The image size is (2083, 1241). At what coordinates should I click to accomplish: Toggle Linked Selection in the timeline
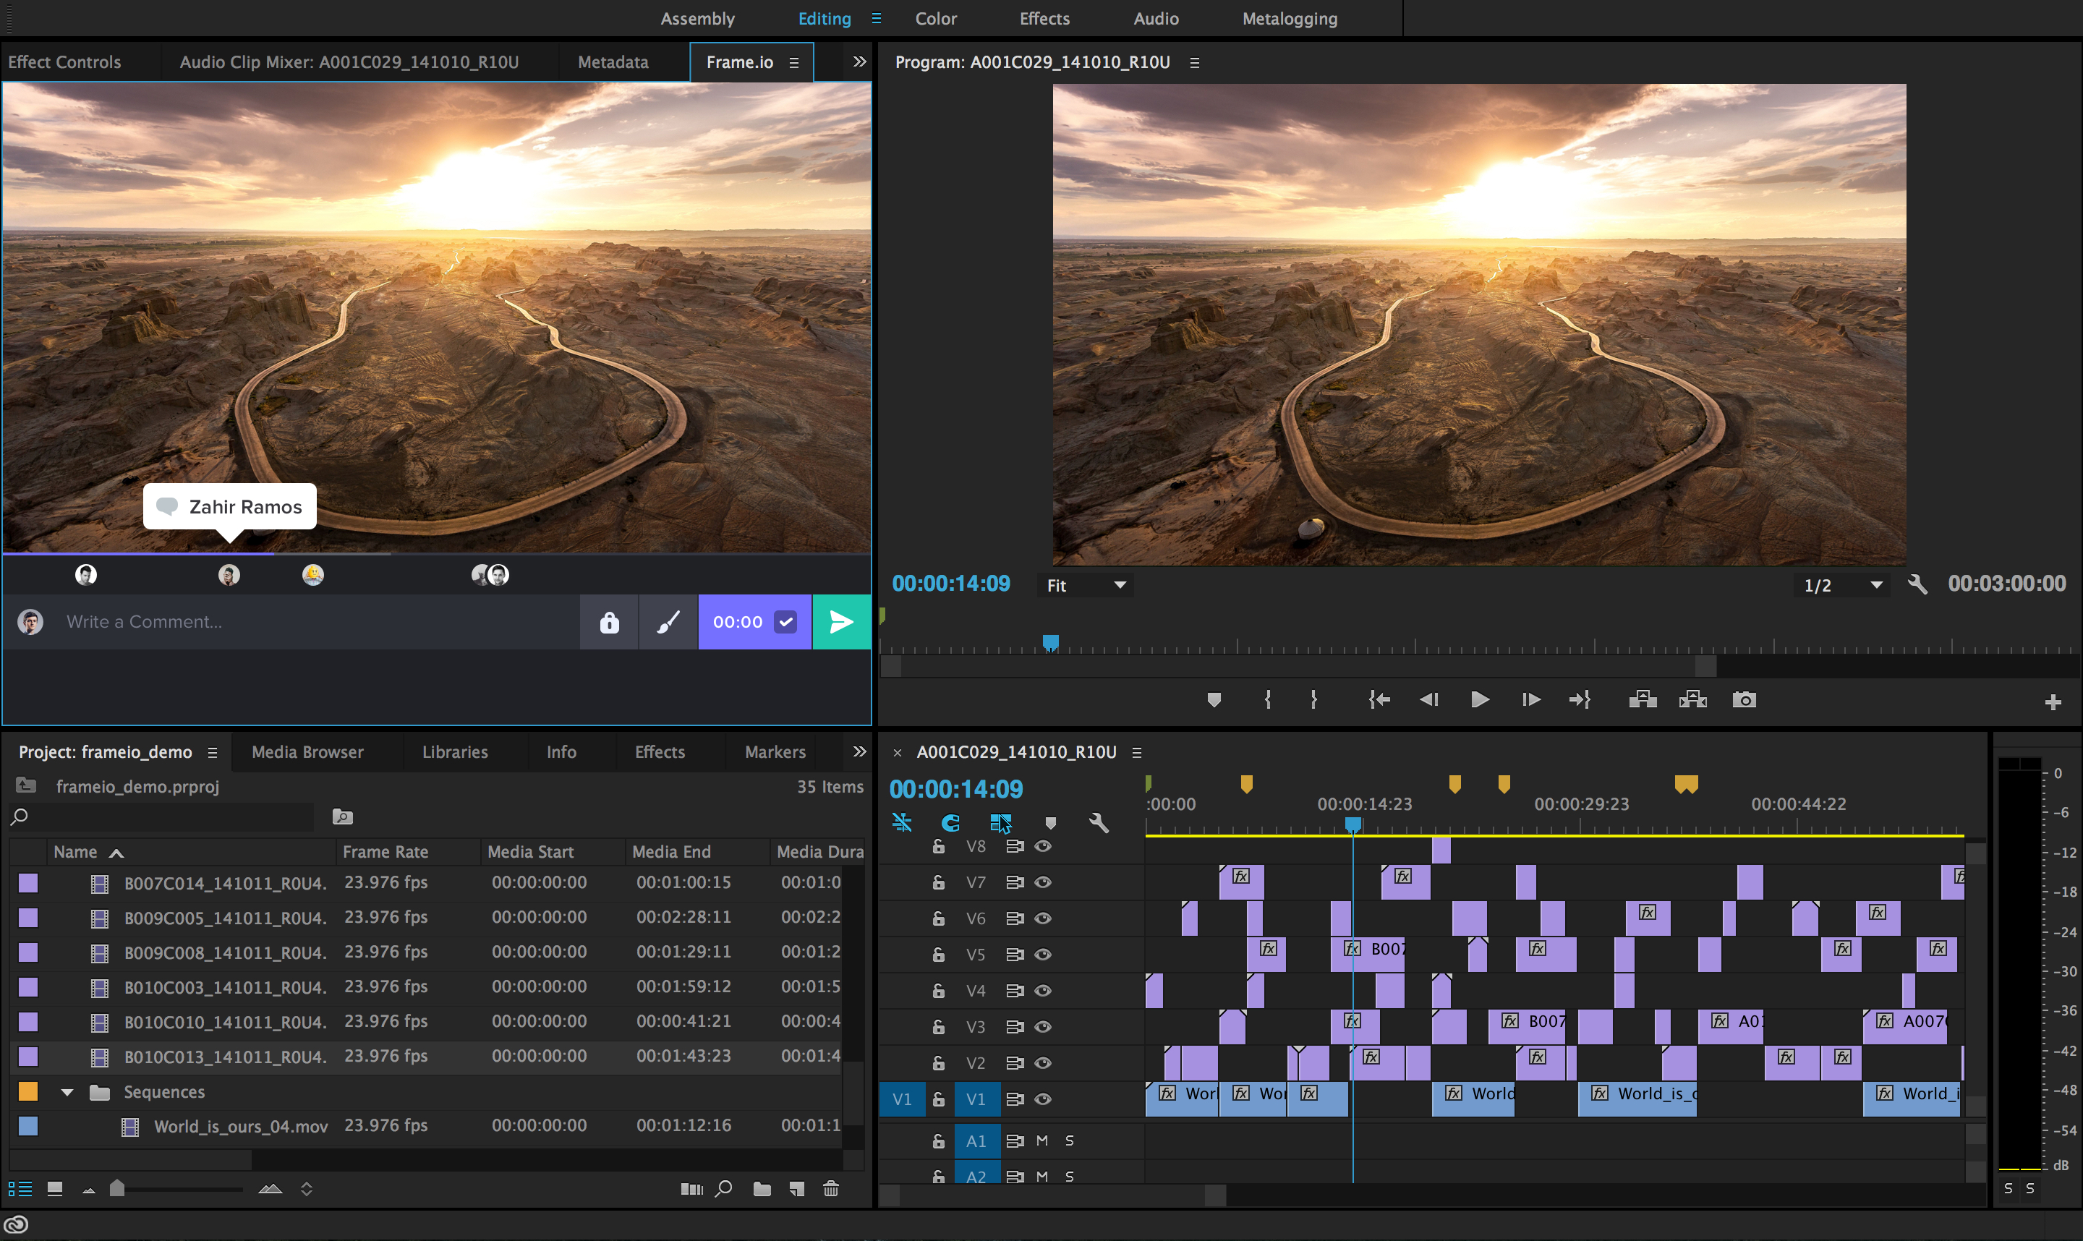pos(902,822)
